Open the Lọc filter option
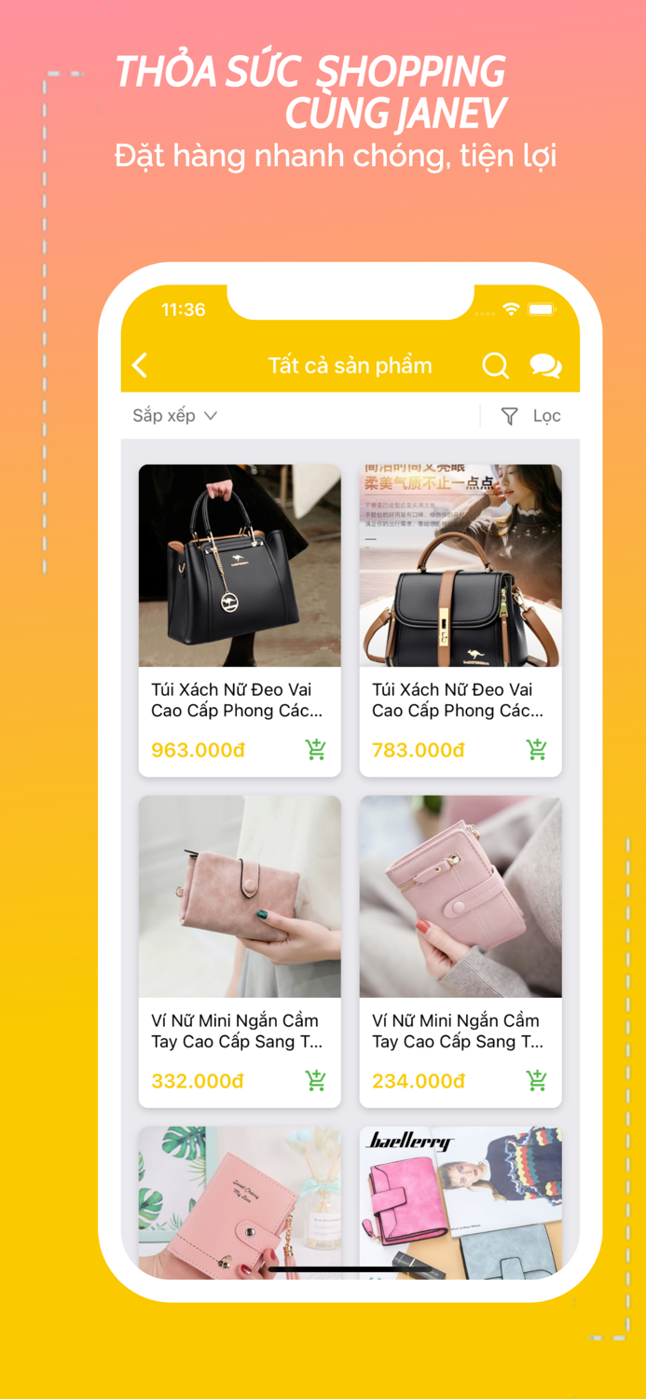This screenshot has height=1399, width=646. click(x=547, y=416)
